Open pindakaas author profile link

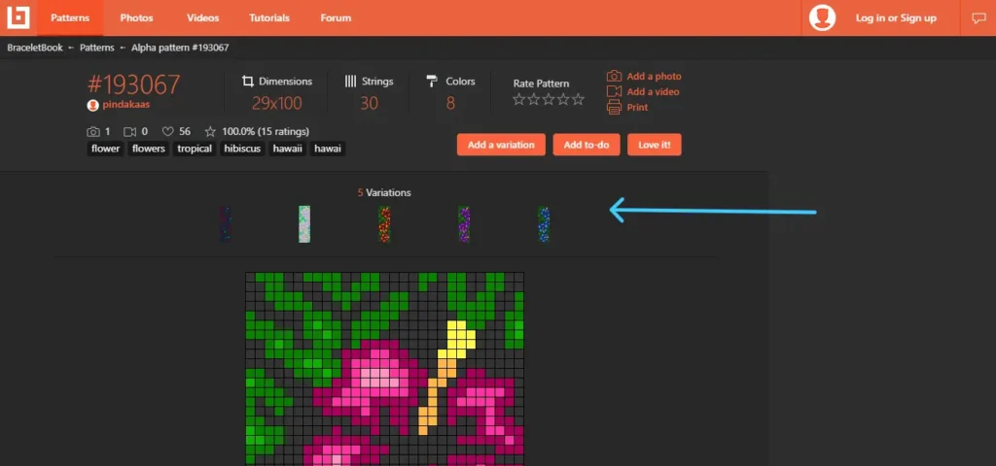click(x=125, y=105)
